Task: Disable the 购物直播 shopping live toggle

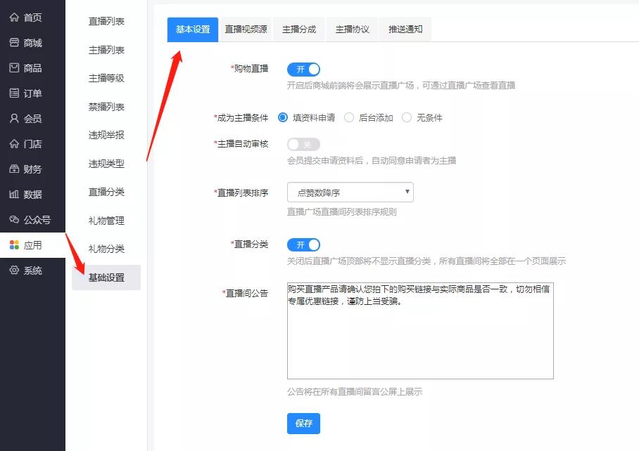Action: tap(303, 70)
